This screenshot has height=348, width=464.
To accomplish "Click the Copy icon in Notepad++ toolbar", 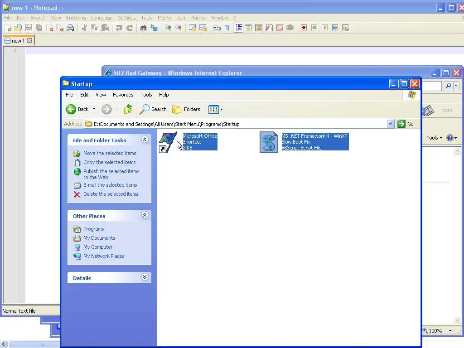I will [95, 28].
